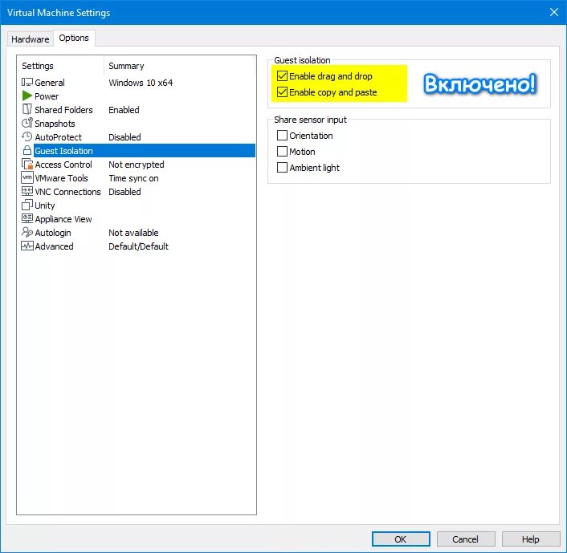The image size is (567, 553).
Task: Select the AutoProtect label
Action: click(x=58, y=137)
